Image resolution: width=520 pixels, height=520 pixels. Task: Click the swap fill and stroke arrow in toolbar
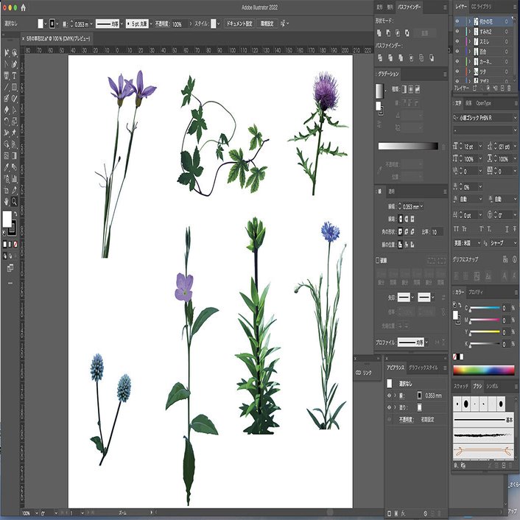(x=15, y=214)
